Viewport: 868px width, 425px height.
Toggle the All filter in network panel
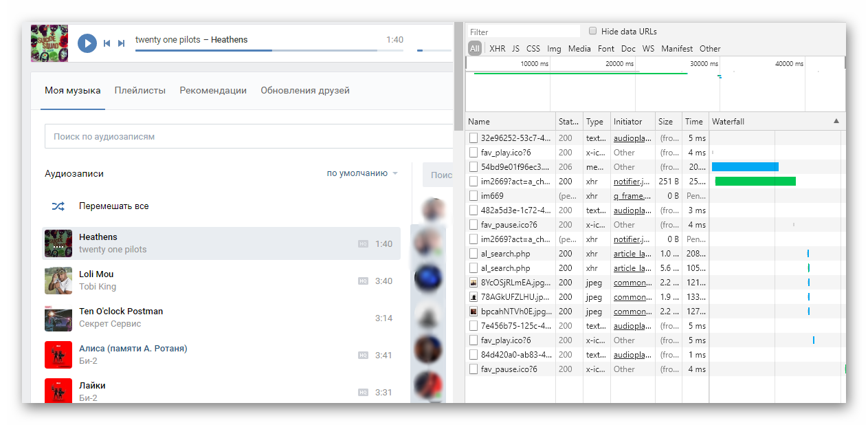474,49
